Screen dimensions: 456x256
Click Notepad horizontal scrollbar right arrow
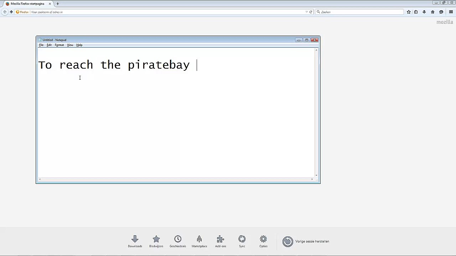[x=312, y=179]
